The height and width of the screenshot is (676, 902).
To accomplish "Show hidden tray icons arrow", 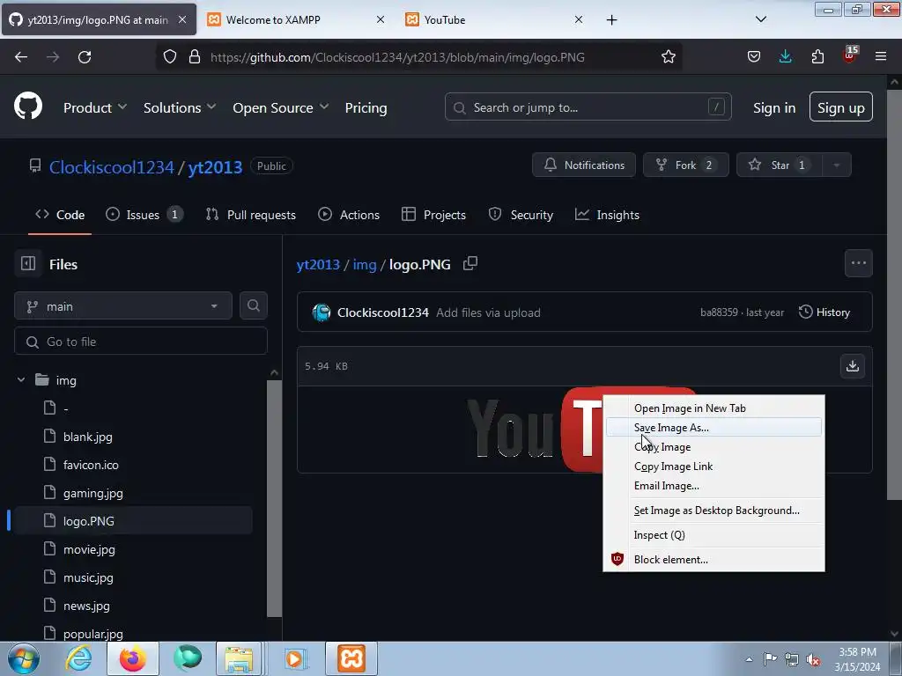I will (749, 659).
